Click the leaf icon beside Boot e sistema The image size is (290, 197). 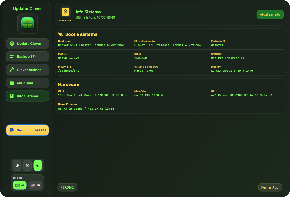pyautogui.click(x=60, y=34)
